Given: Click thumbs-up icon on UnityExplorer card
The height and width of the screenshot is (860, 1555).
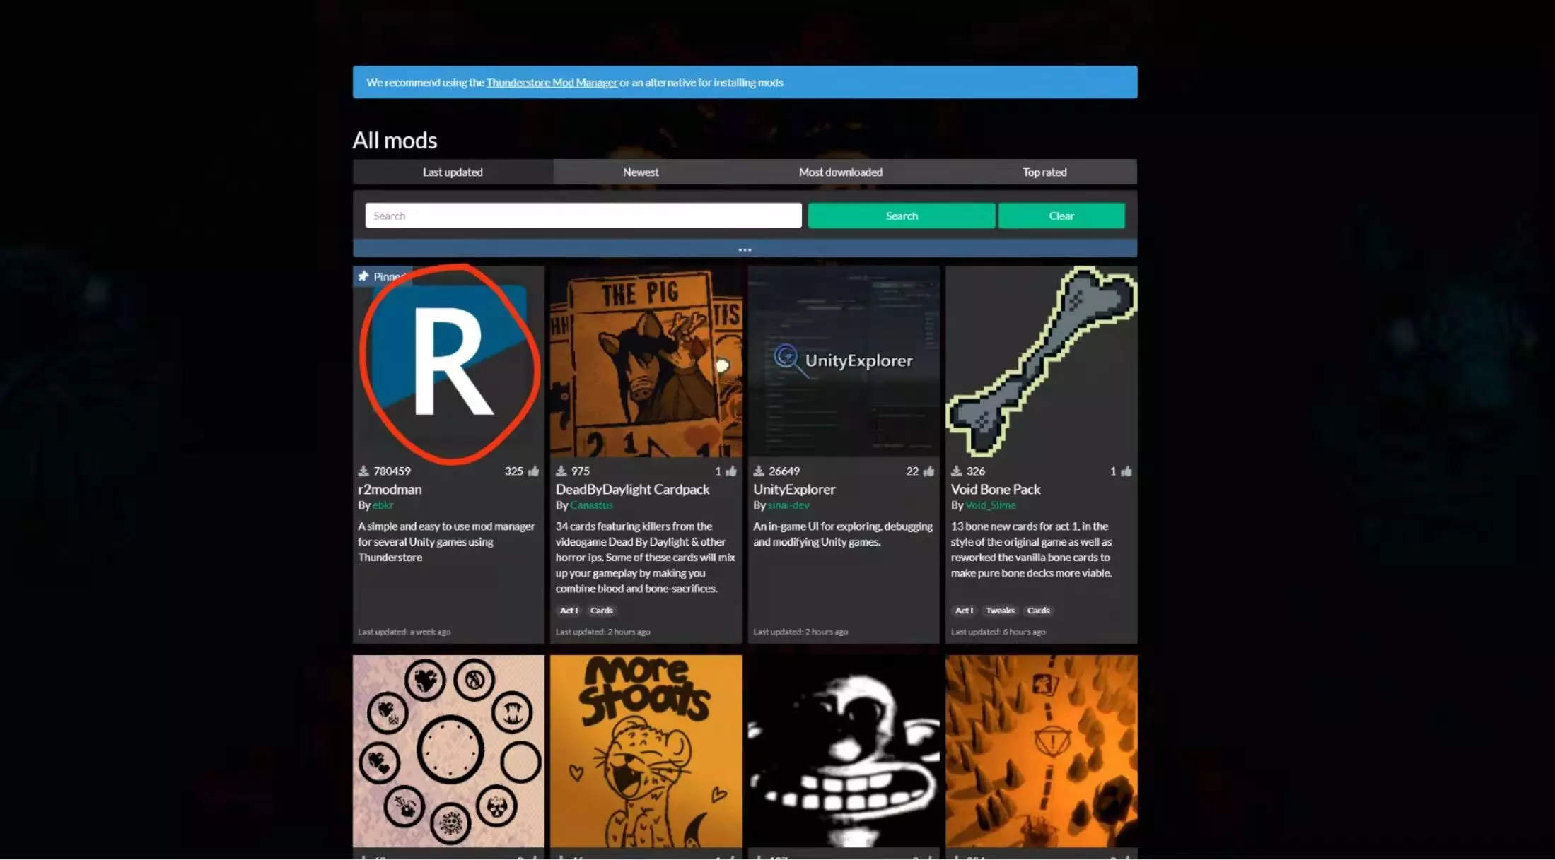Looking at the screenshot, I should click(x=928, y=471).
